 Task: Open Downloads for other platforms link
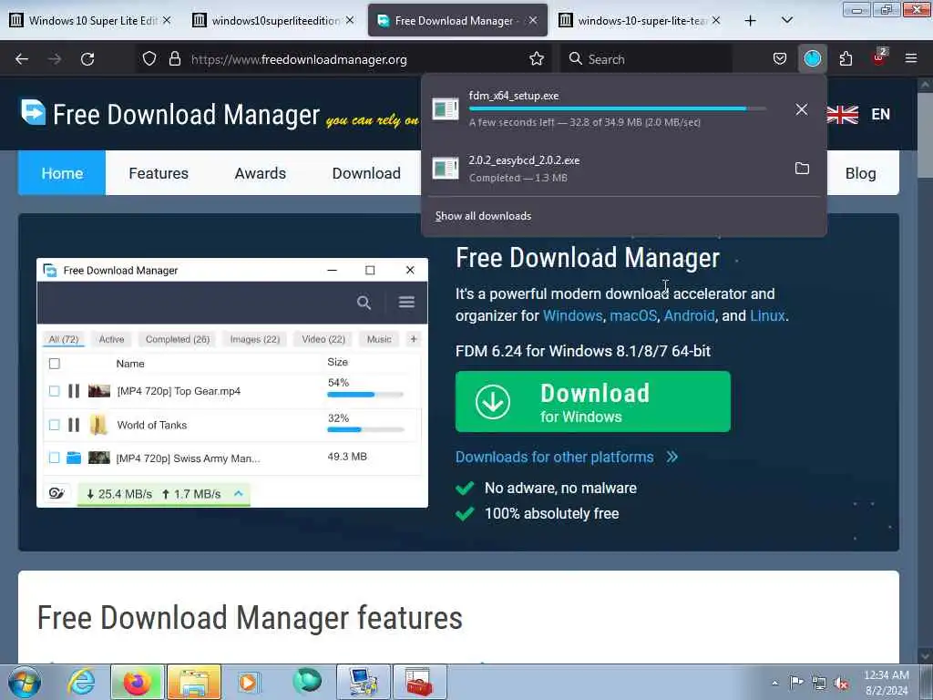pos(567,458)
